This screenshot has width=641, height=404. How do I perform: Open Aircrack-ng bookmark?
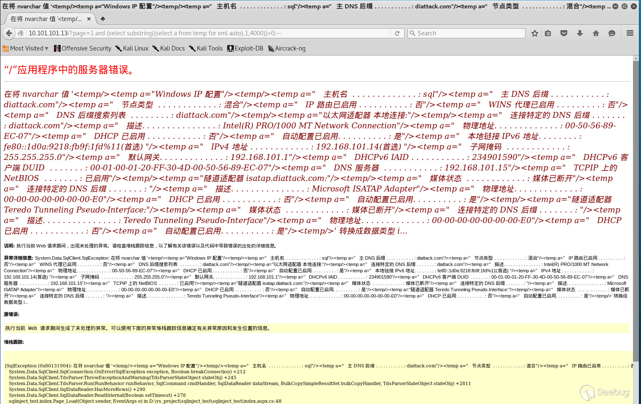(x=287, y=48)
